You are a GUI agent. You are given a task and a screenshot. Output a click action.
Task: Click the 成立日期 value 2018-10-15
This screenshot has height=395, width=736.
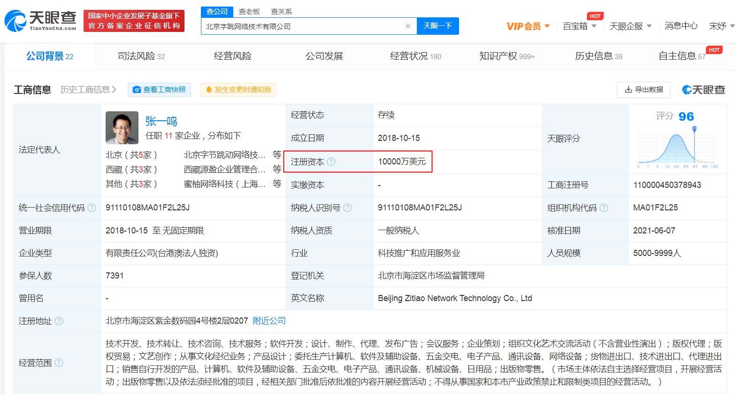399,138
